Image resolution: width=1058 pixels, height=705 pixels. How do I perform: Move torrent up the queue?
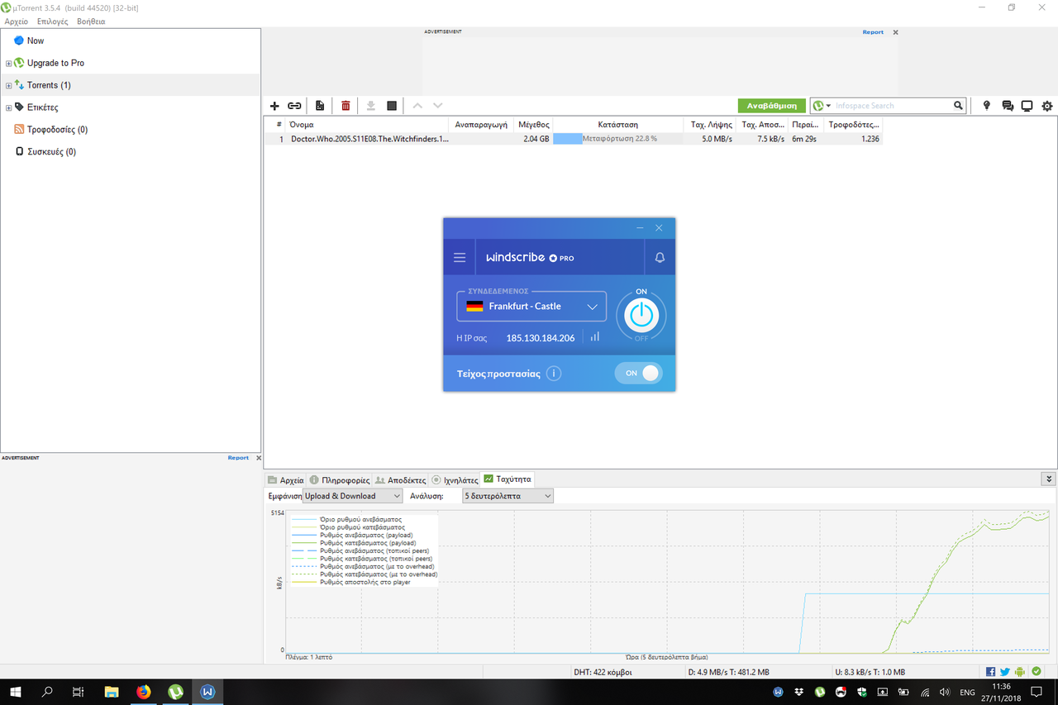417,106
